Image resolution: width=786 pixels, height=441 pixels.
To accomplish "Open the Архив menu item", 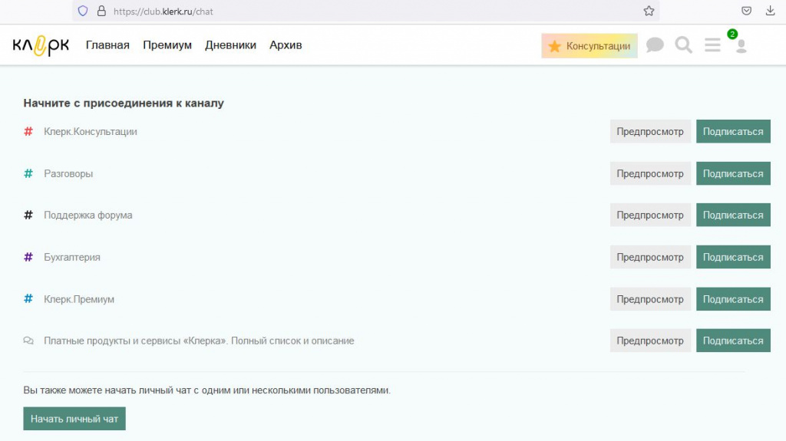I will tap(286, 45).
